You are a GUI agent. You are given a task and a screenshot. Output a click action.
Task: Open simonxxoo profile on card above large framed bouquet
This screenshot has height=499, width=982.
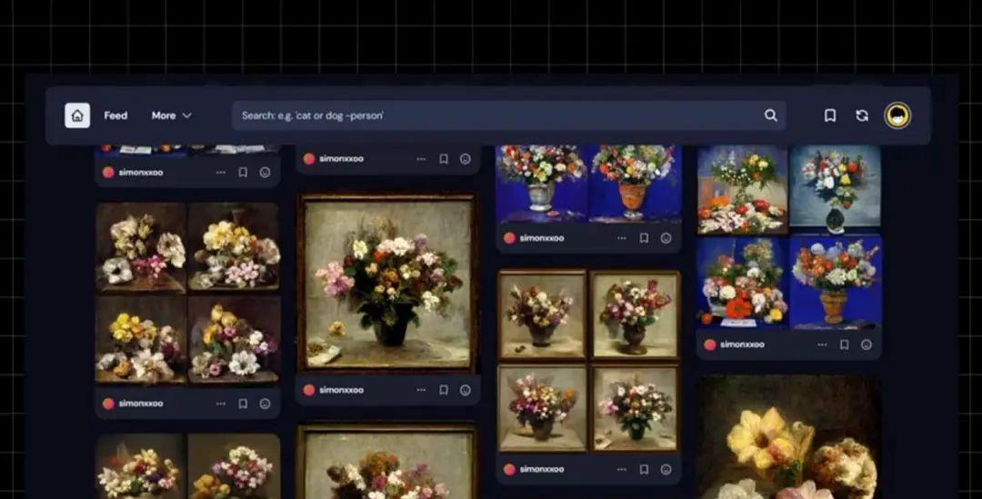[x=341, y=159]
